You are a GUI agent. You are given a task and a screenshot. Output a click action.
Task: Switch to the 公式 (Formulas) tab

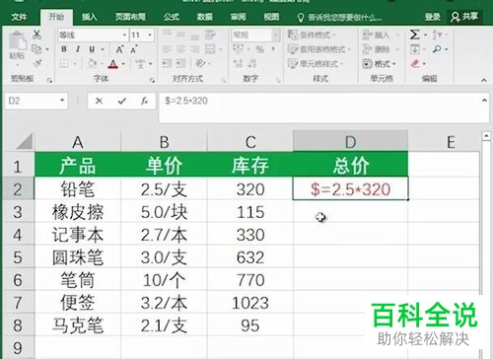click(x=172, y=17)
